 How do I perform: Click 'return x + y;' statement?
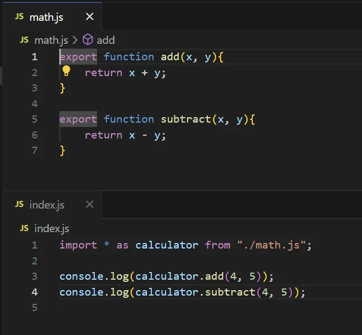coord(126,73)
